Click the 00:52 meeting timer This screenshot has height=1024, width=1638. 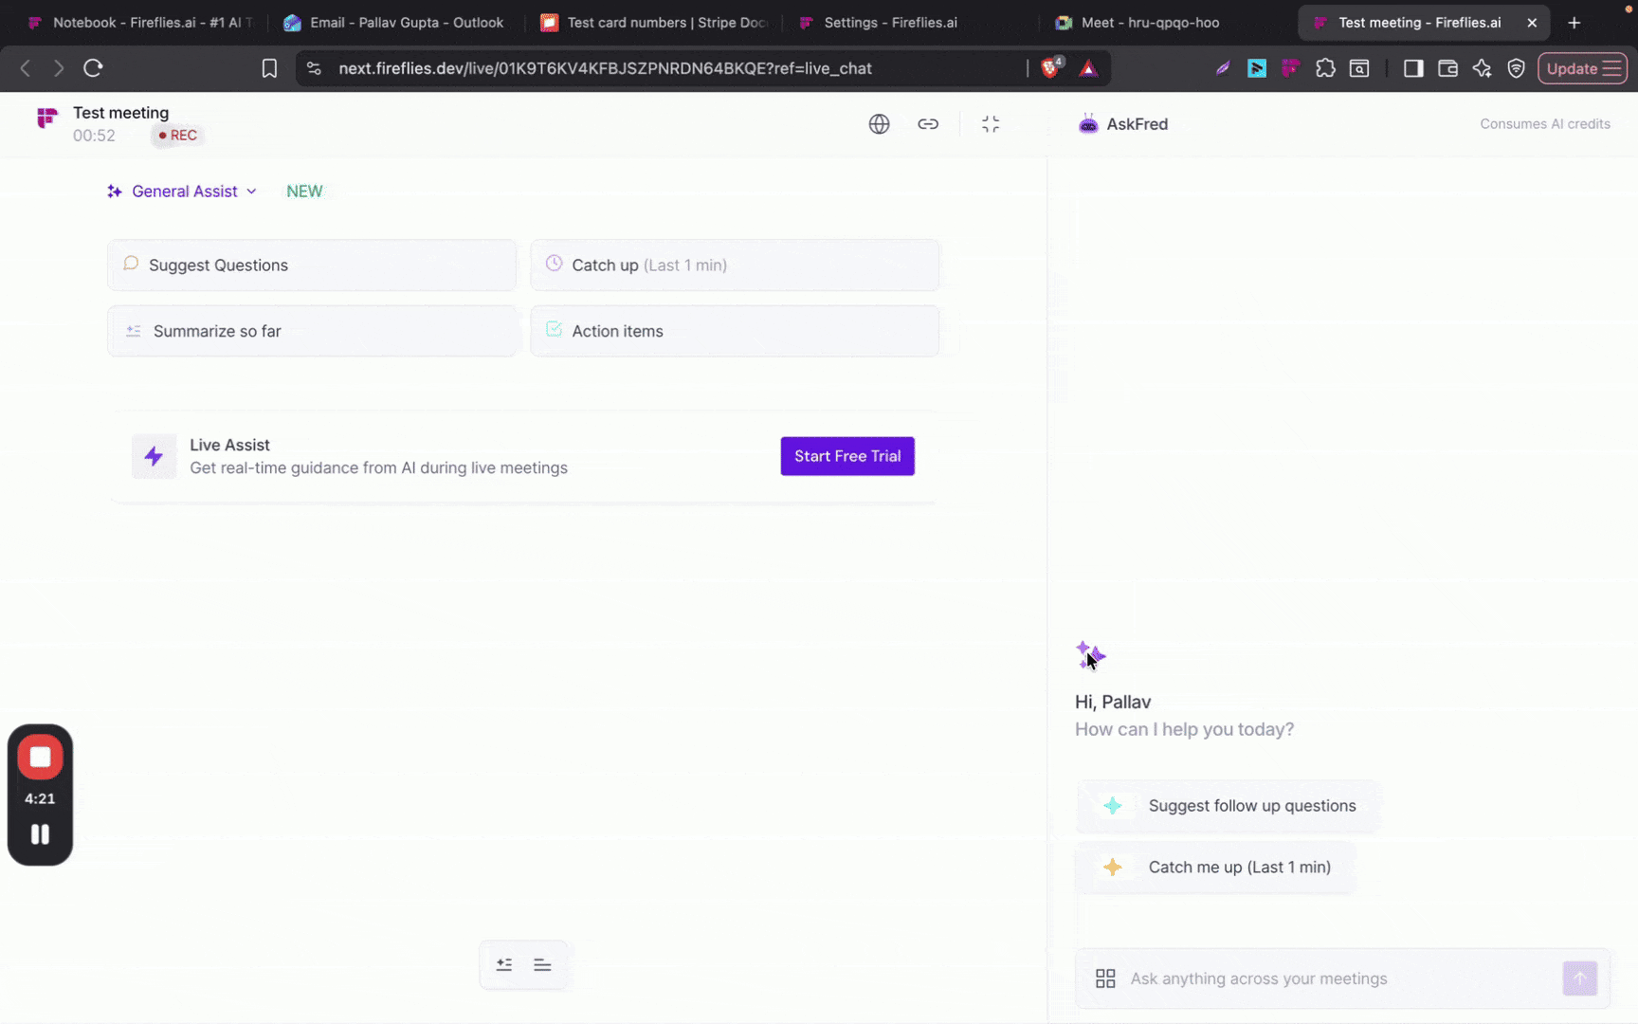94,136
